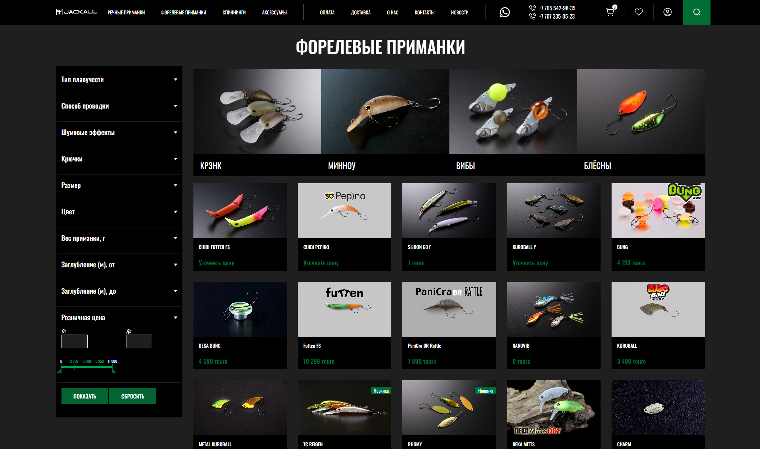Open the Chibi Pepino product card
Image resolution: width=760 pixels, height=449 pixels.
click(x=344, y=226)
